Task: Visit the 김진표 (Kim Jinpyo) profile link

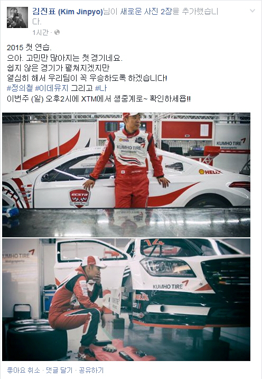Action: (68, 11)
